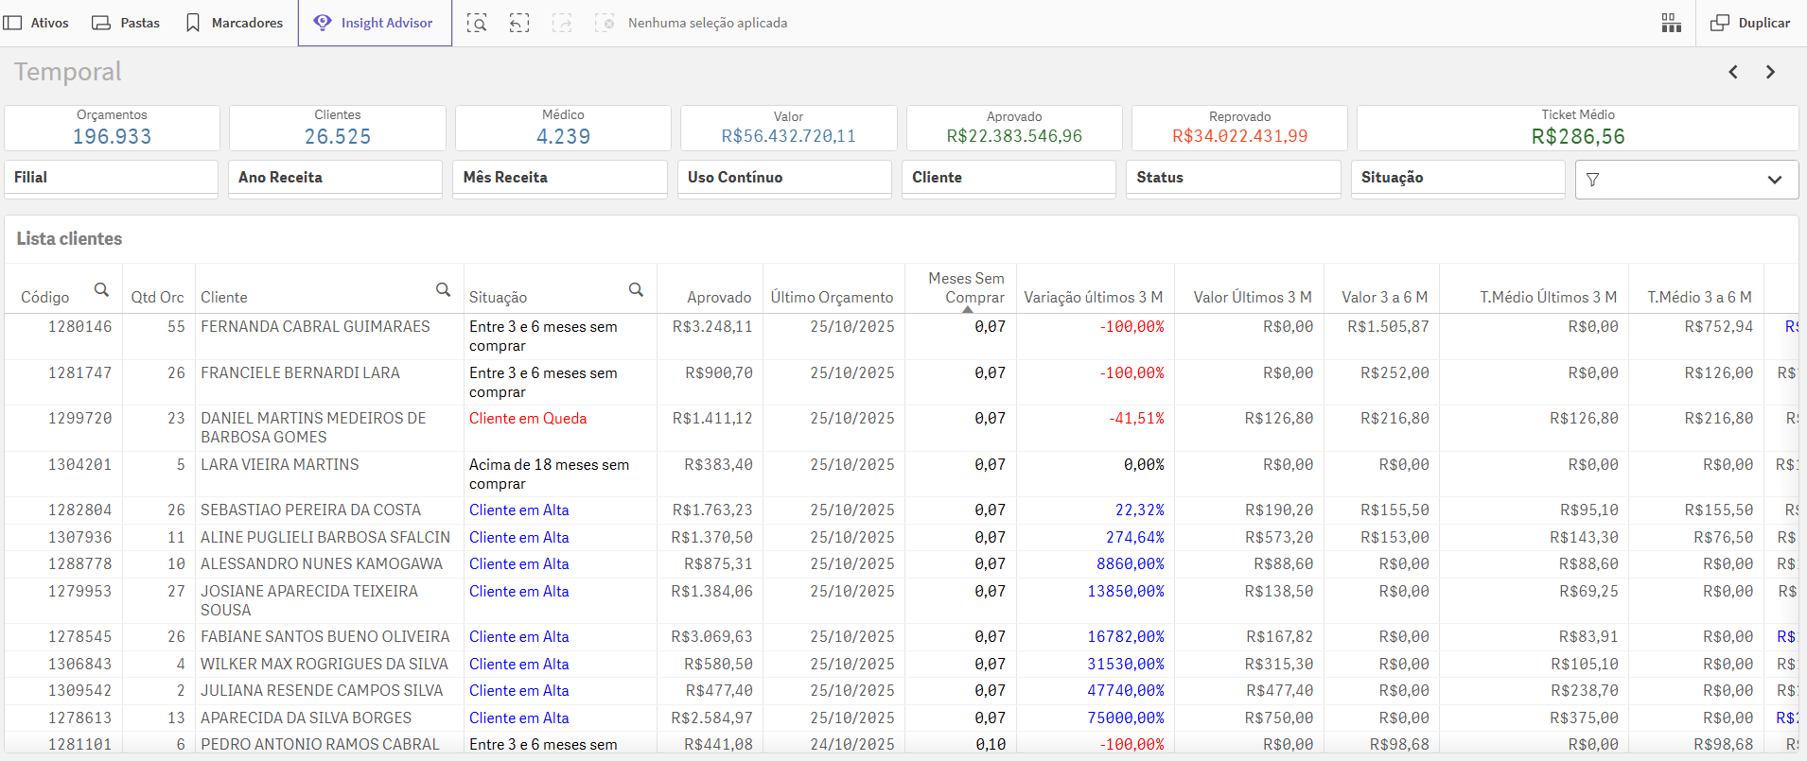
Task: Click the Duplicar button
Action: (x=1750, y=23)
